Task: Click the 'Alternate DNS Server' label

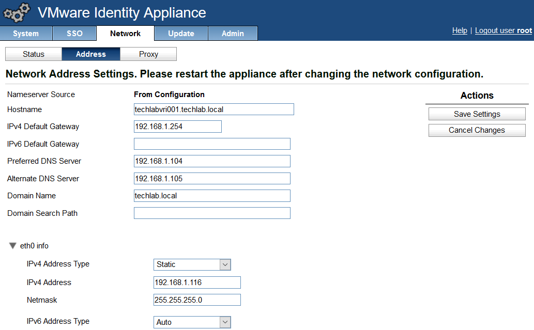Action: pyautogui.click(x=43, y=179)
